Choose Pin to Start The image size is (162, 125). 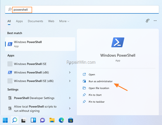tap(95, 95)
